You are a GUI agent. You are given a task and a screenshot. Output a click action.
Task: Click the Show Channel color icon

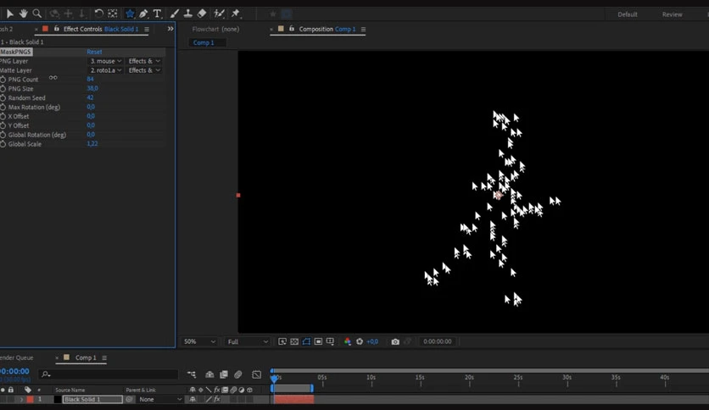(347, 342)
